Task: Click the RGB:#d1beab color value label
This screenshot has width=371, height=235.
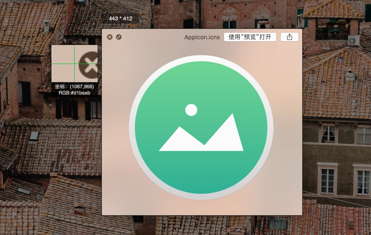Action: pyautogui.click(x=75, y=93)
